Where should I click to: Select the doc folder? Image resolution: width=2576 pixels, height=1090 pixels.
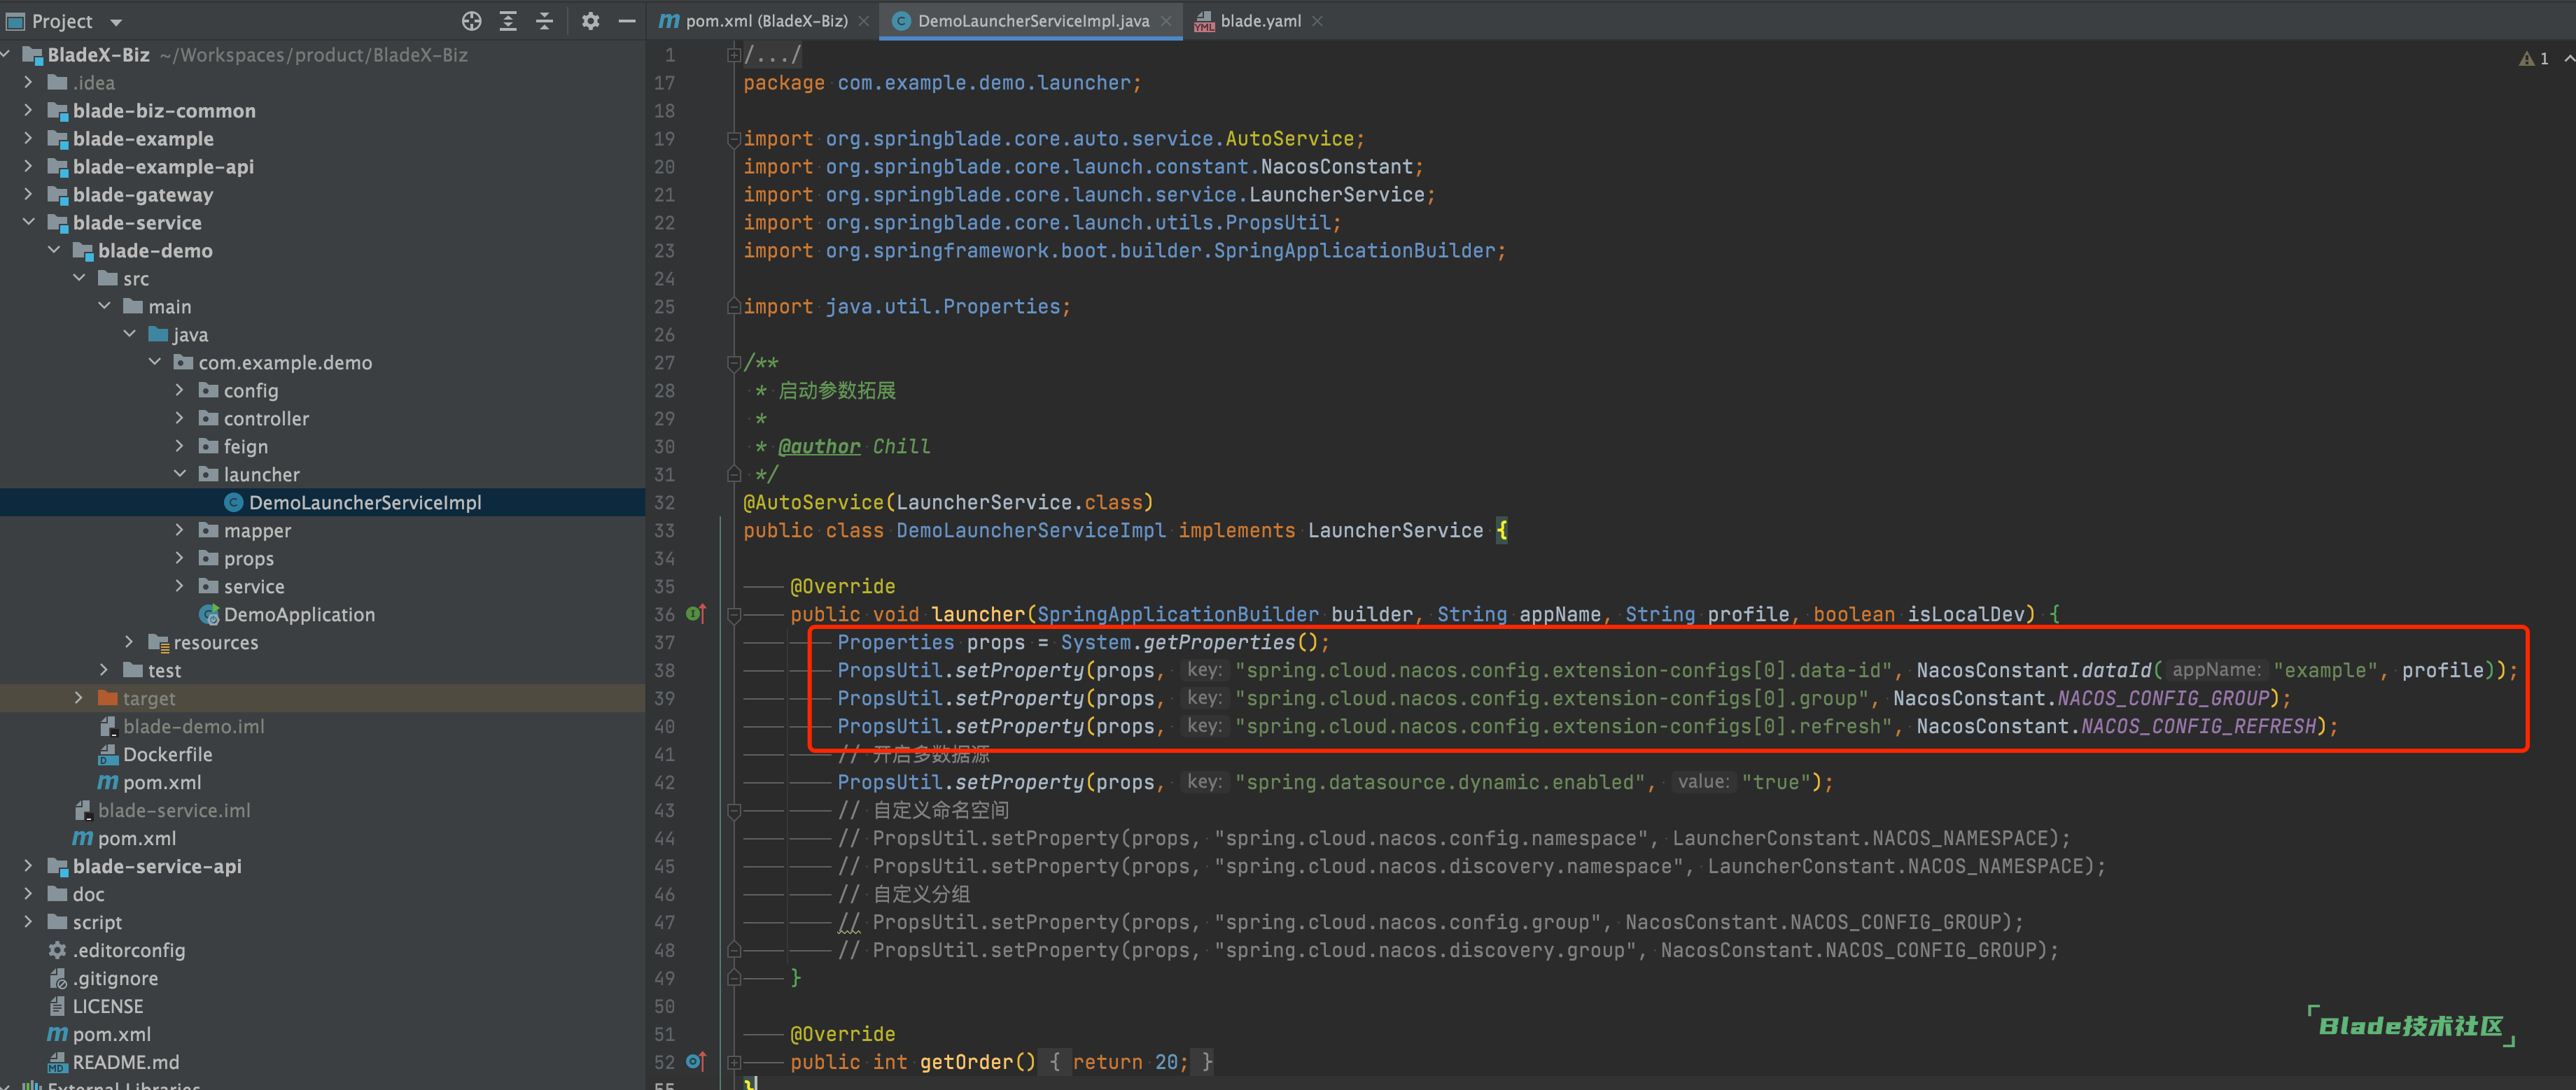click(88, 894)
